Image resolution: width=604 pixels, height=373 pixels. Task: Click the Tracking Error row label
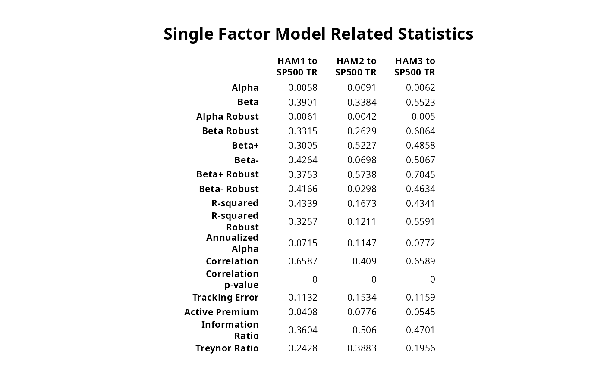coord(226,298)
